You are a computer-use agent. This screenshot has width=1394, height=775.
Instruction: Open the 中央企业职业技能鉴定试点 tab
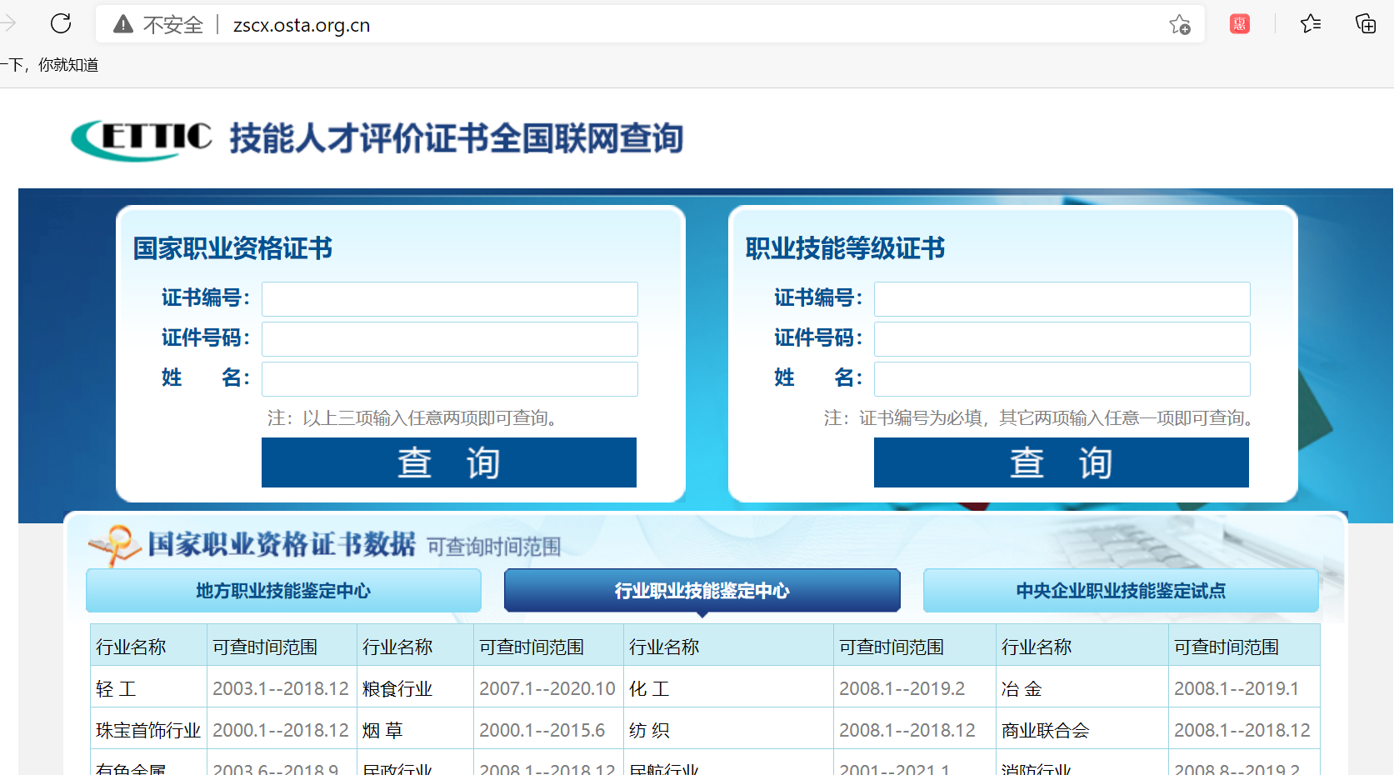pyautogui.click(x=1120, y=591)
